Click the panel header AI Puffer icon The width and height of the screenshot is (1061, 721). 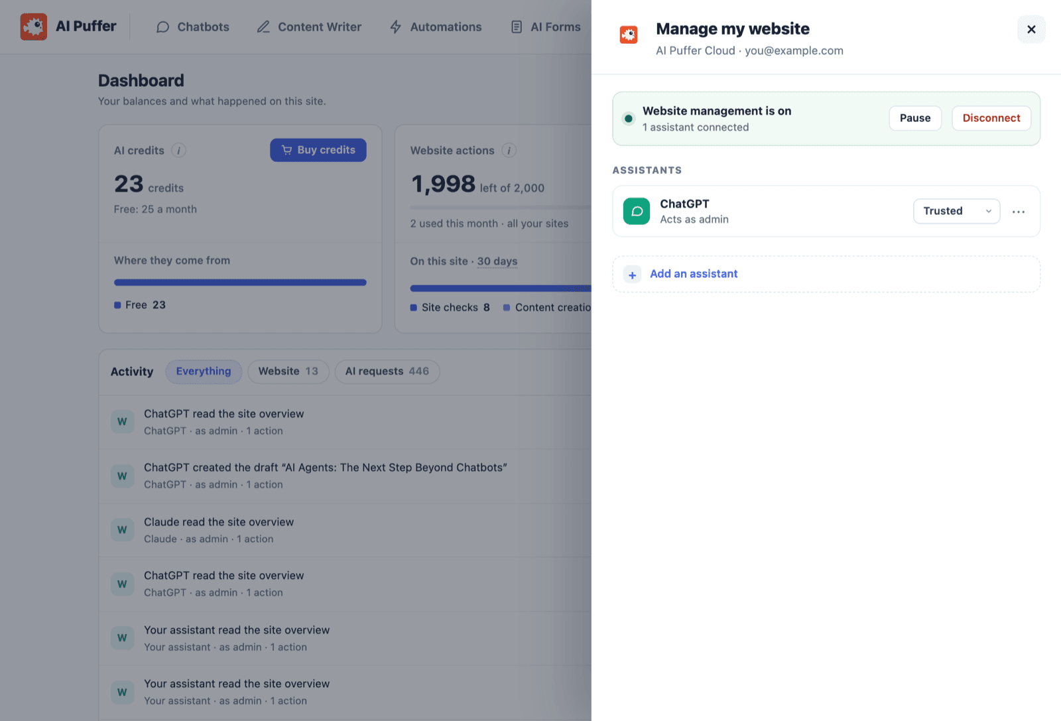[x=629, y=34]
